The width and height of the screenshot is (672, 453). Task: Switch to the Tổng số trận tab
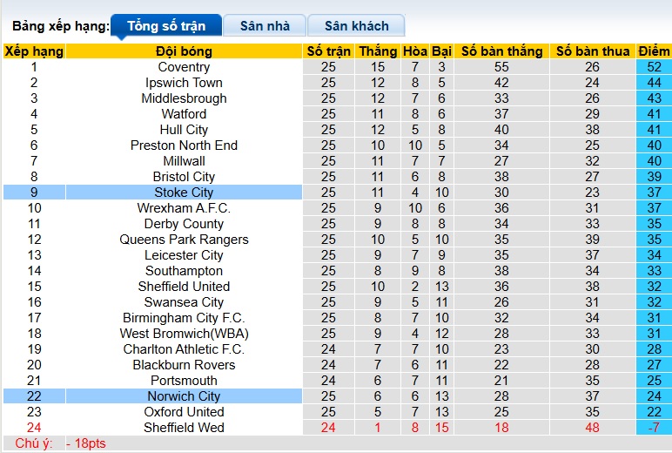tap(165, 26)
